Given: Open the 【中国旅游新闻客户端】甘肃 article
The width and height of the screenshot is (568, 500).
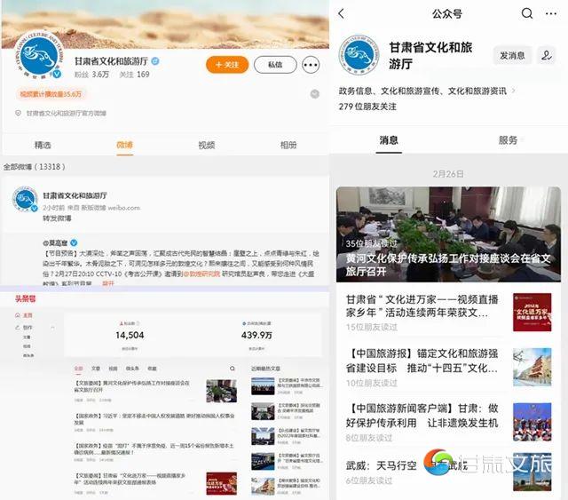Looking at the screenshot, I should pyautogui.click(x=422, y=416).
